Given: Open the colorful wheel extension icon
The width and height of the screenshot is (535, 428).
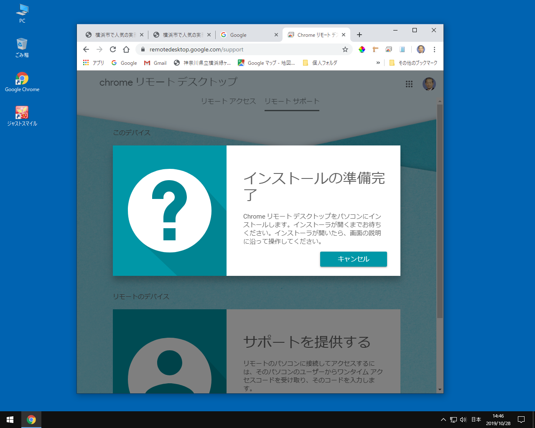Looking at the screenshot, I should click(x=362, y=49).
